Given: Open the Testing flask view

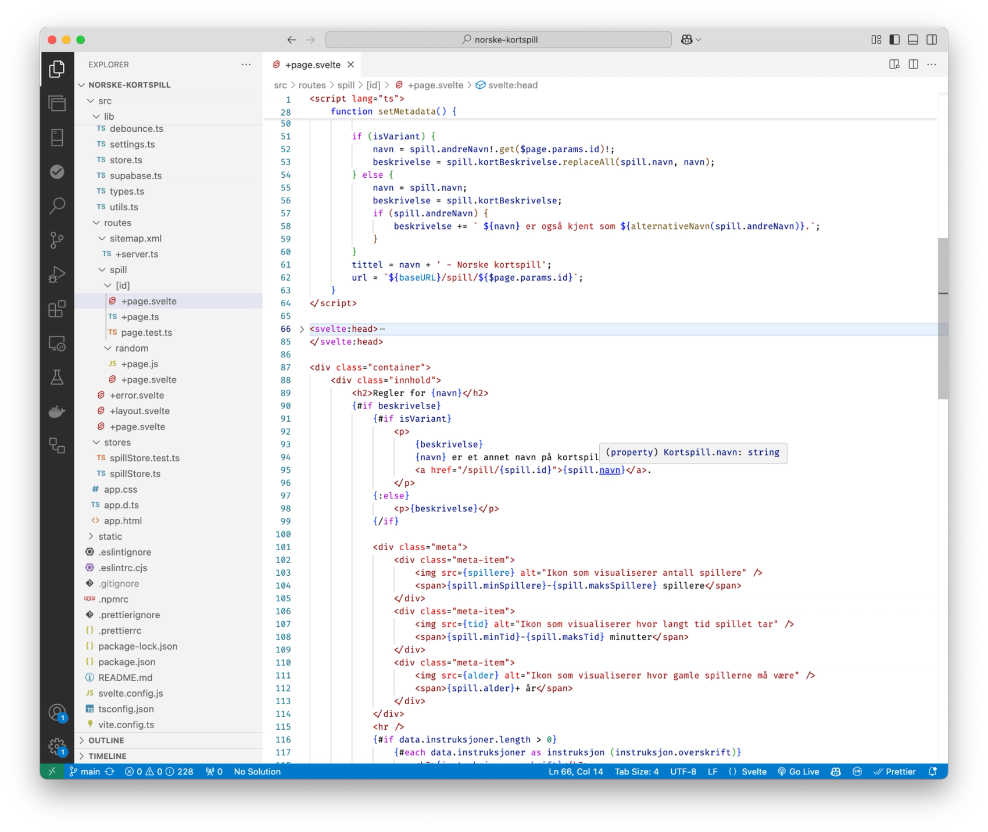Looking at the screenshot, I should pos(57,378).
